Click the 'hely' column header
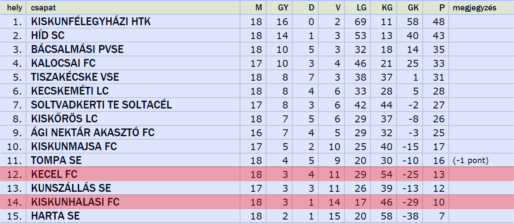The height and width of the screenshot is (223, 514). click(13, 8)
